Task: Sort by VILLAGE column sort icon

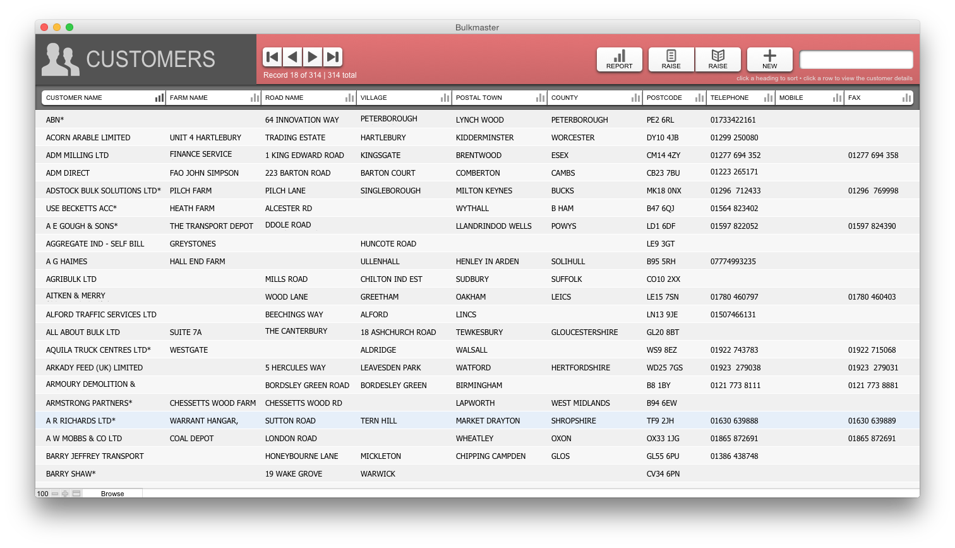Action: pyautogui.click(x=445, y=97)
